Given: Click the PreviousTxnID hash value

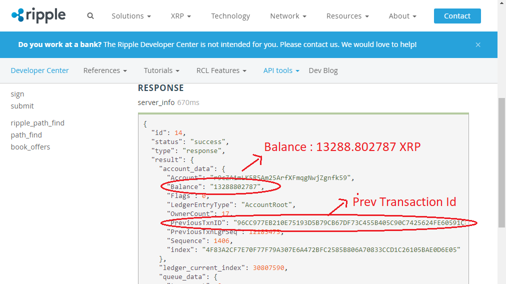Looking at the screenshot, I should 350,222.
